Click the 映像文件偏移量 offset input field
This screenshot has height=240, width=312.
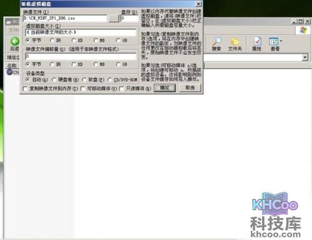point(80,56)
